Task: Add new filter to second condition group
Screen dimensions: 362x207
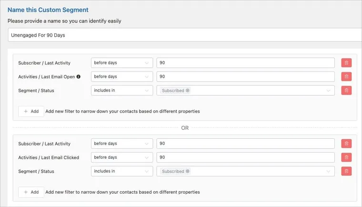Action: click(x=31, y=192)
